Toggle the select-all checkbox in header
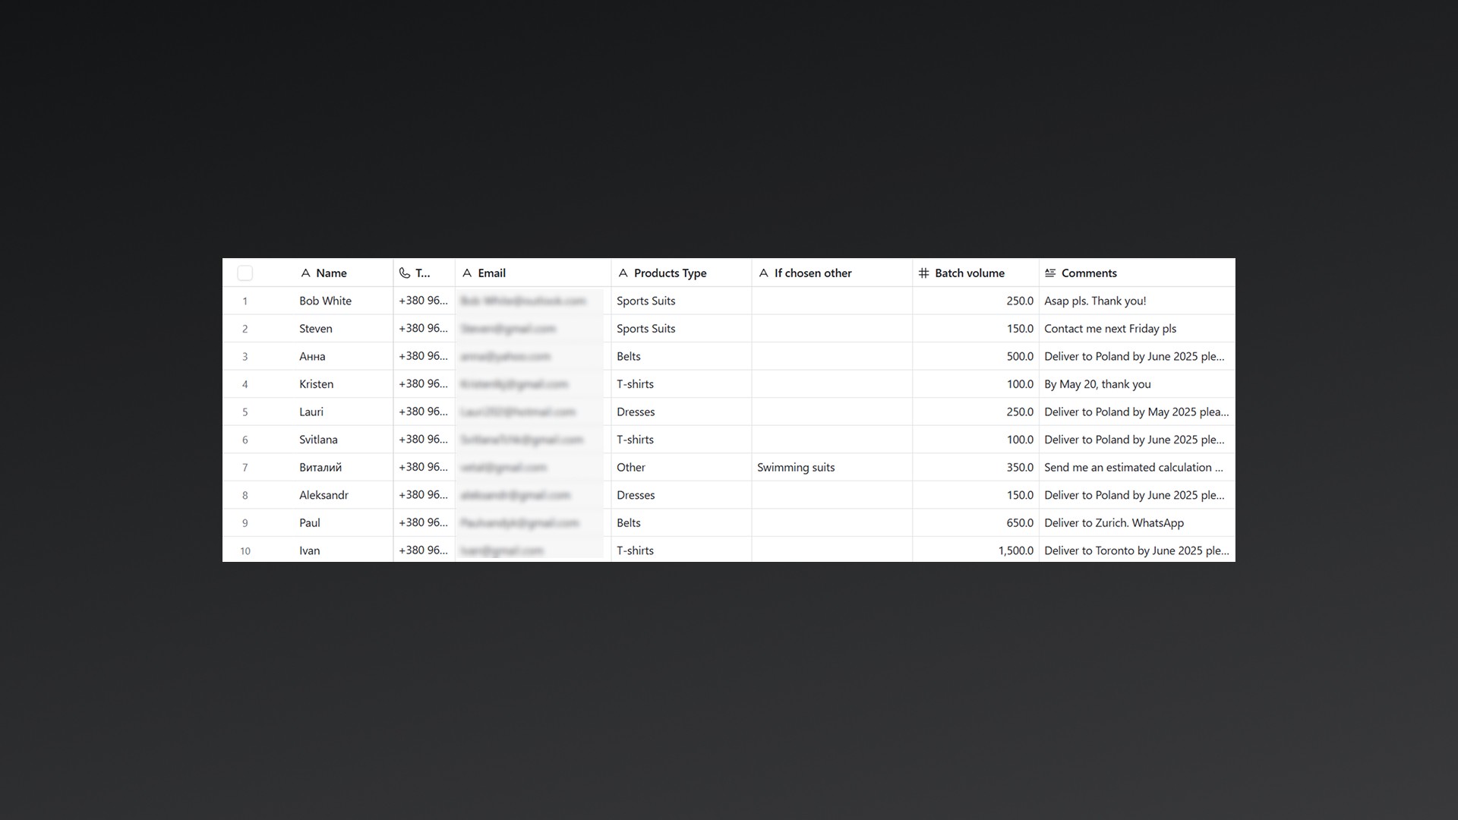The width and height of the screenshot is (1458, 820). point(245,273)
